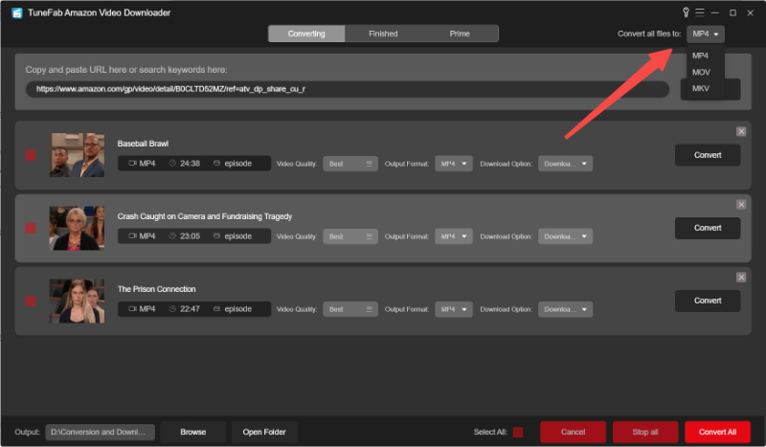The height and width of the screenshot is (447, 766).
Task: Open the hamburger menu icon
Action: [x=700, y=12]
